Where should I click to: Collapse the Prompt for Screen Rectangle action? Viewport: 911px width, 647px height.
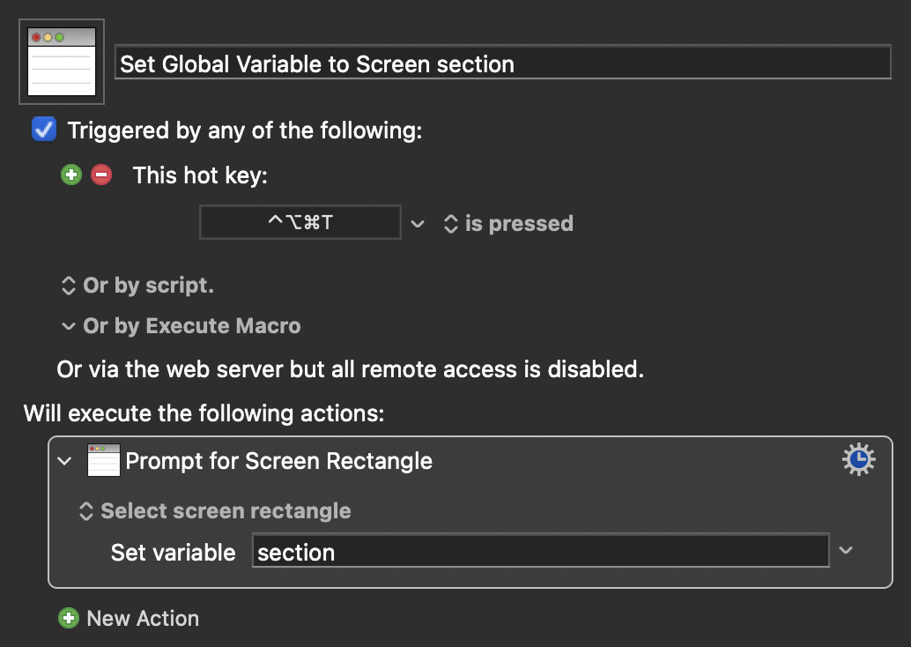click(x=64, y=461)
